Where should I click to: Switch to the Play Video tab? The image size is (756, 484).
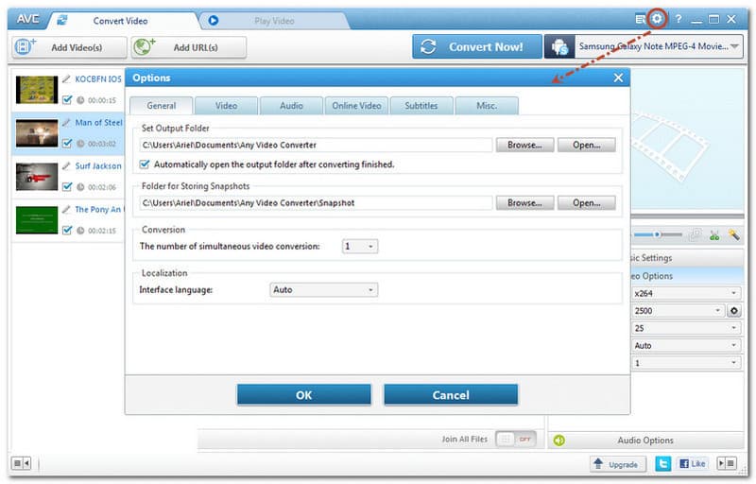click(x=274, y=21)
